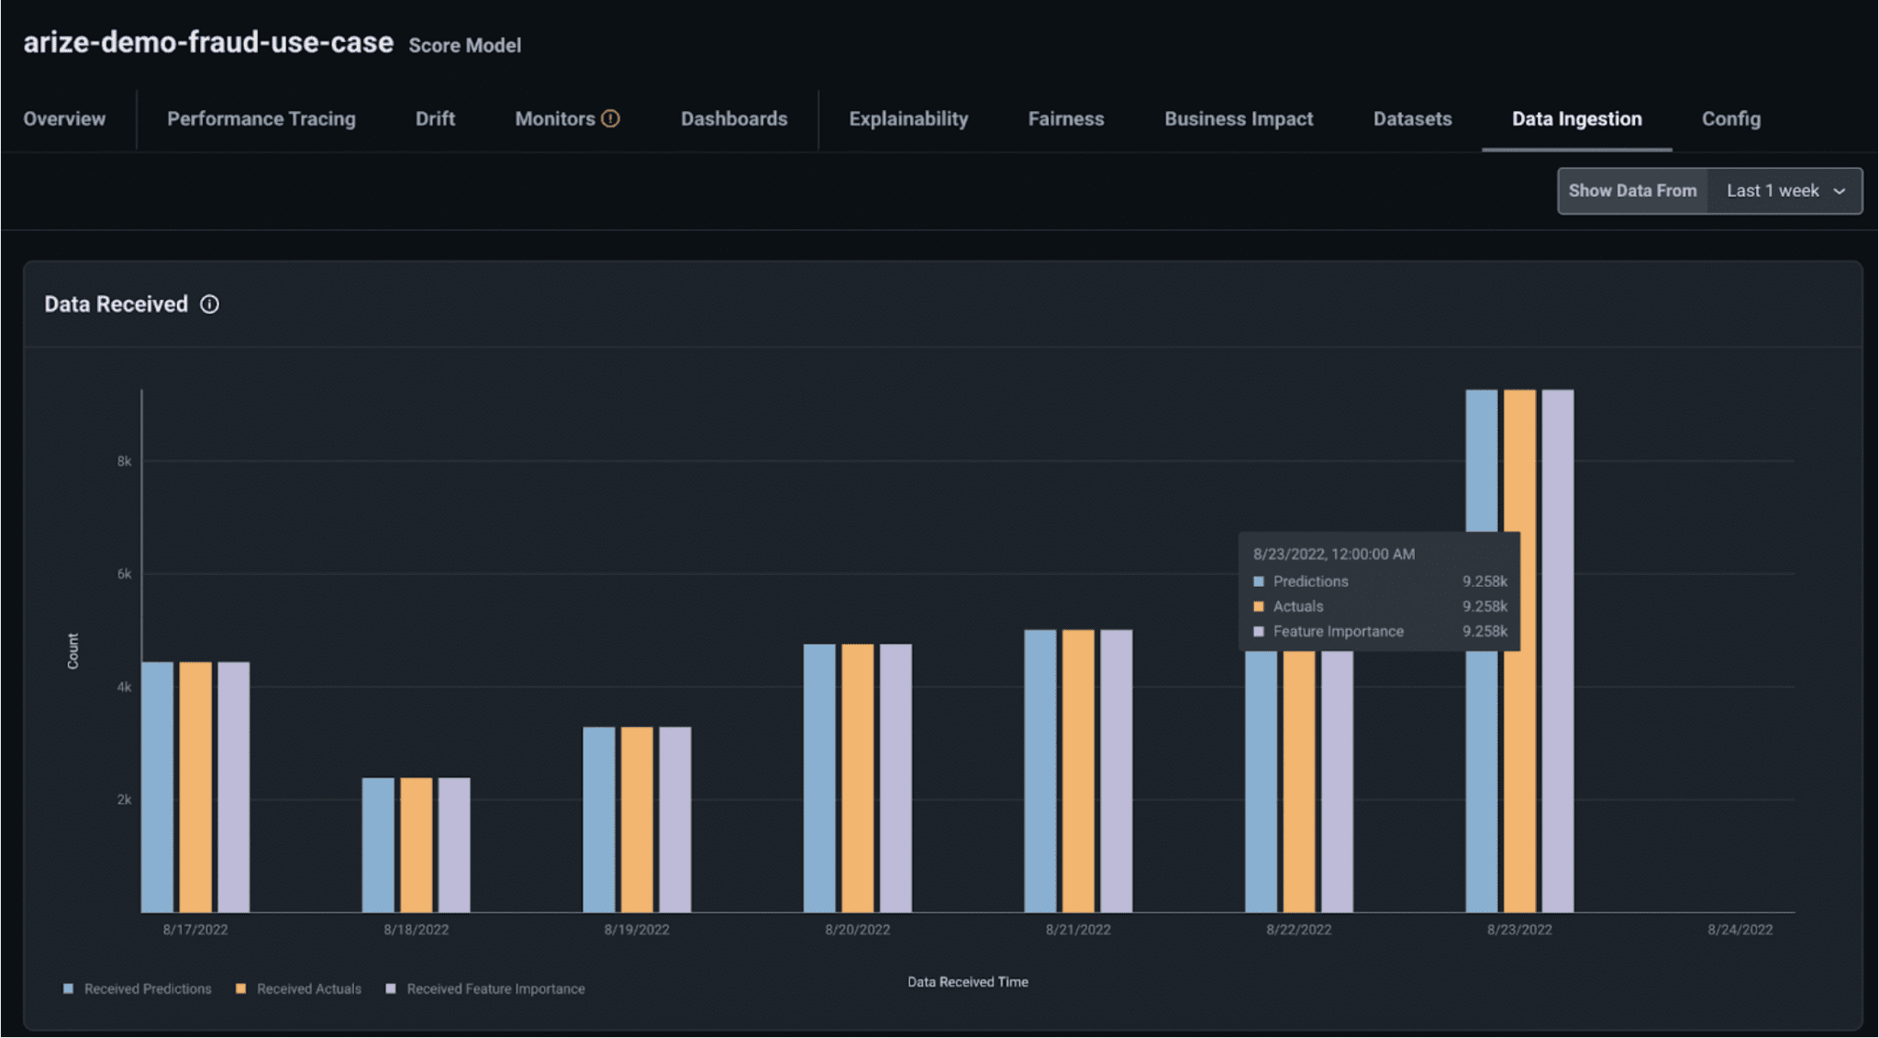Click the 8/20/2022 purple Feature Importance bar
The image size is (1879, 1038).
click(x=895, y=778)
